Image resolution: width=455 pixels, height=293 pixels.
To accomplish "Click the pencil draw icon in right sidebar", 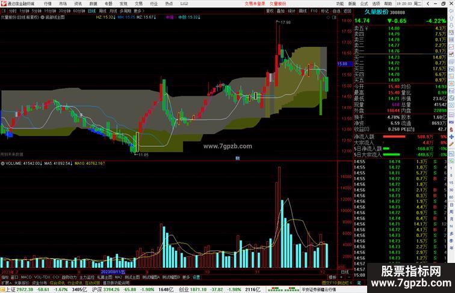I will pyautogui.click(x=451, y=144).
